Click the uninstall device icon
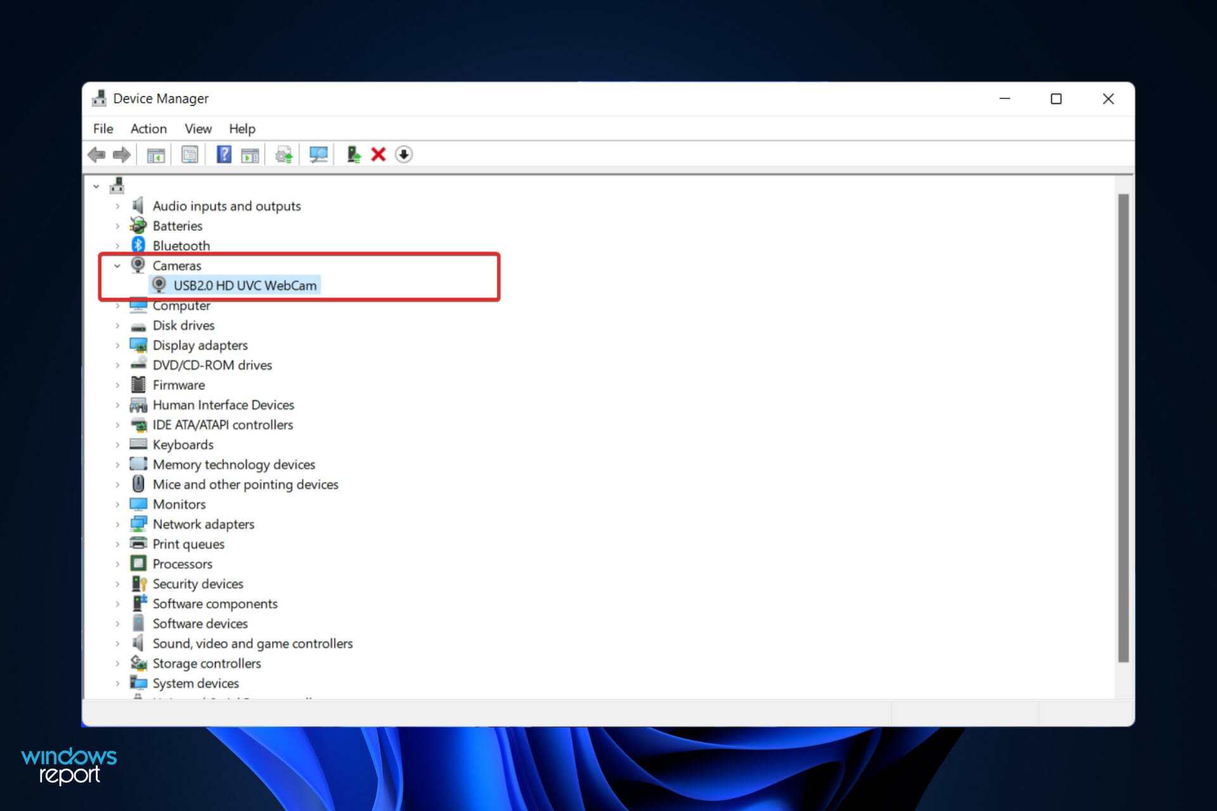Image resolution: width=1217 pixels, height=811 pixels. click(380, 154)
